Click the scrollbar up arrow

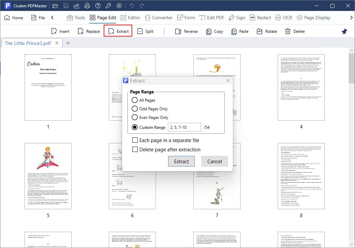tap(352, 51)
